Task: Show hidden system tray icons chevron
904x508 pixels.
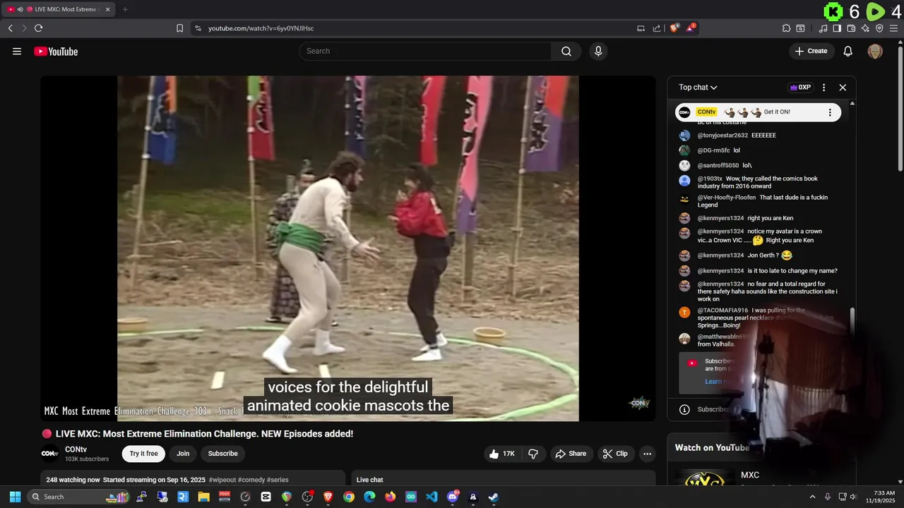Action: tap(811, 497)
